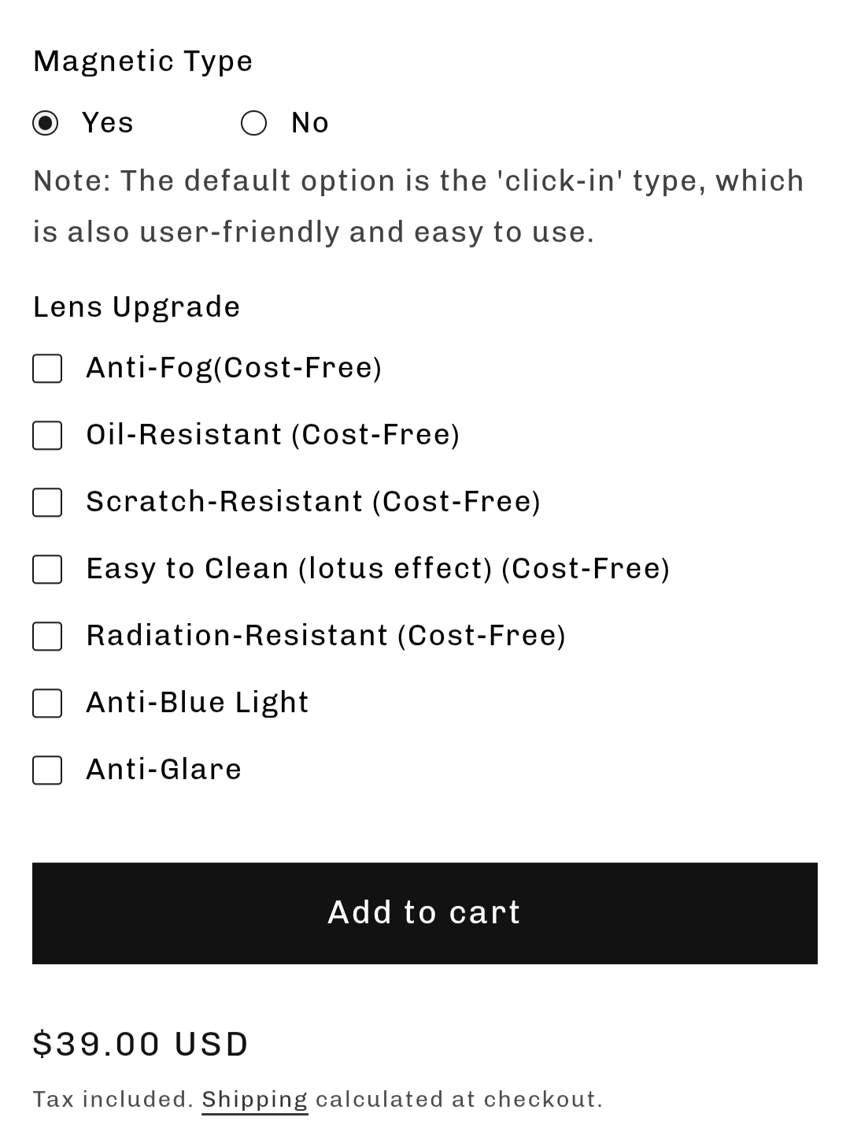Tick the Anti-Glare checkbox
This screenshot has height=1143, width=850.
click(x=47, y=770)
